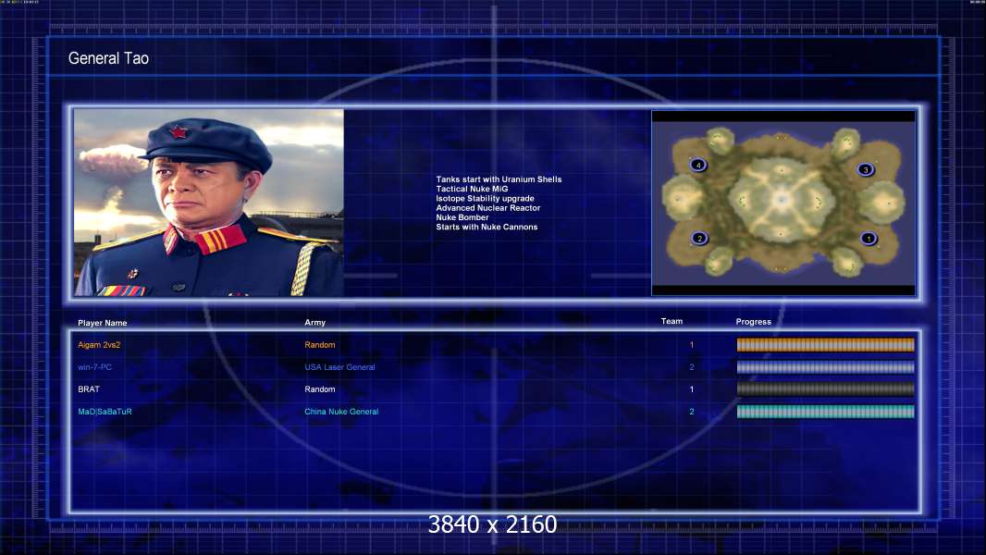Select player name Aigam 2vs2
Screen dimensions: 986x555
[99, 344]
